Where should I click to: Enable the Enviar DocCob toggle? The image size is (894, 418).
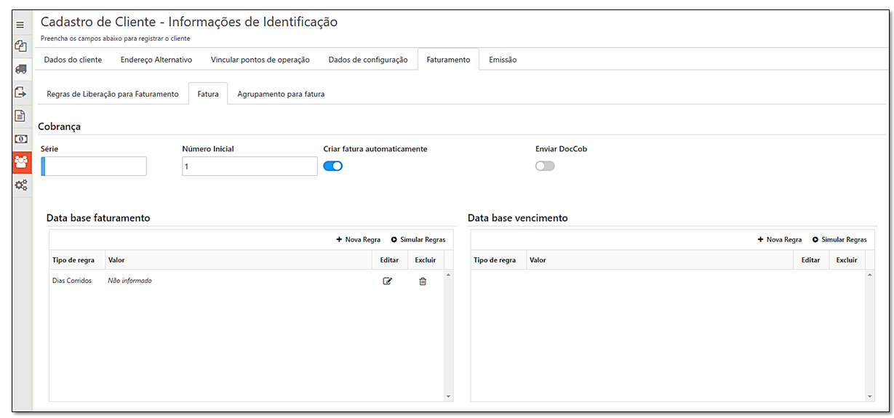click(x=545, y=166)
